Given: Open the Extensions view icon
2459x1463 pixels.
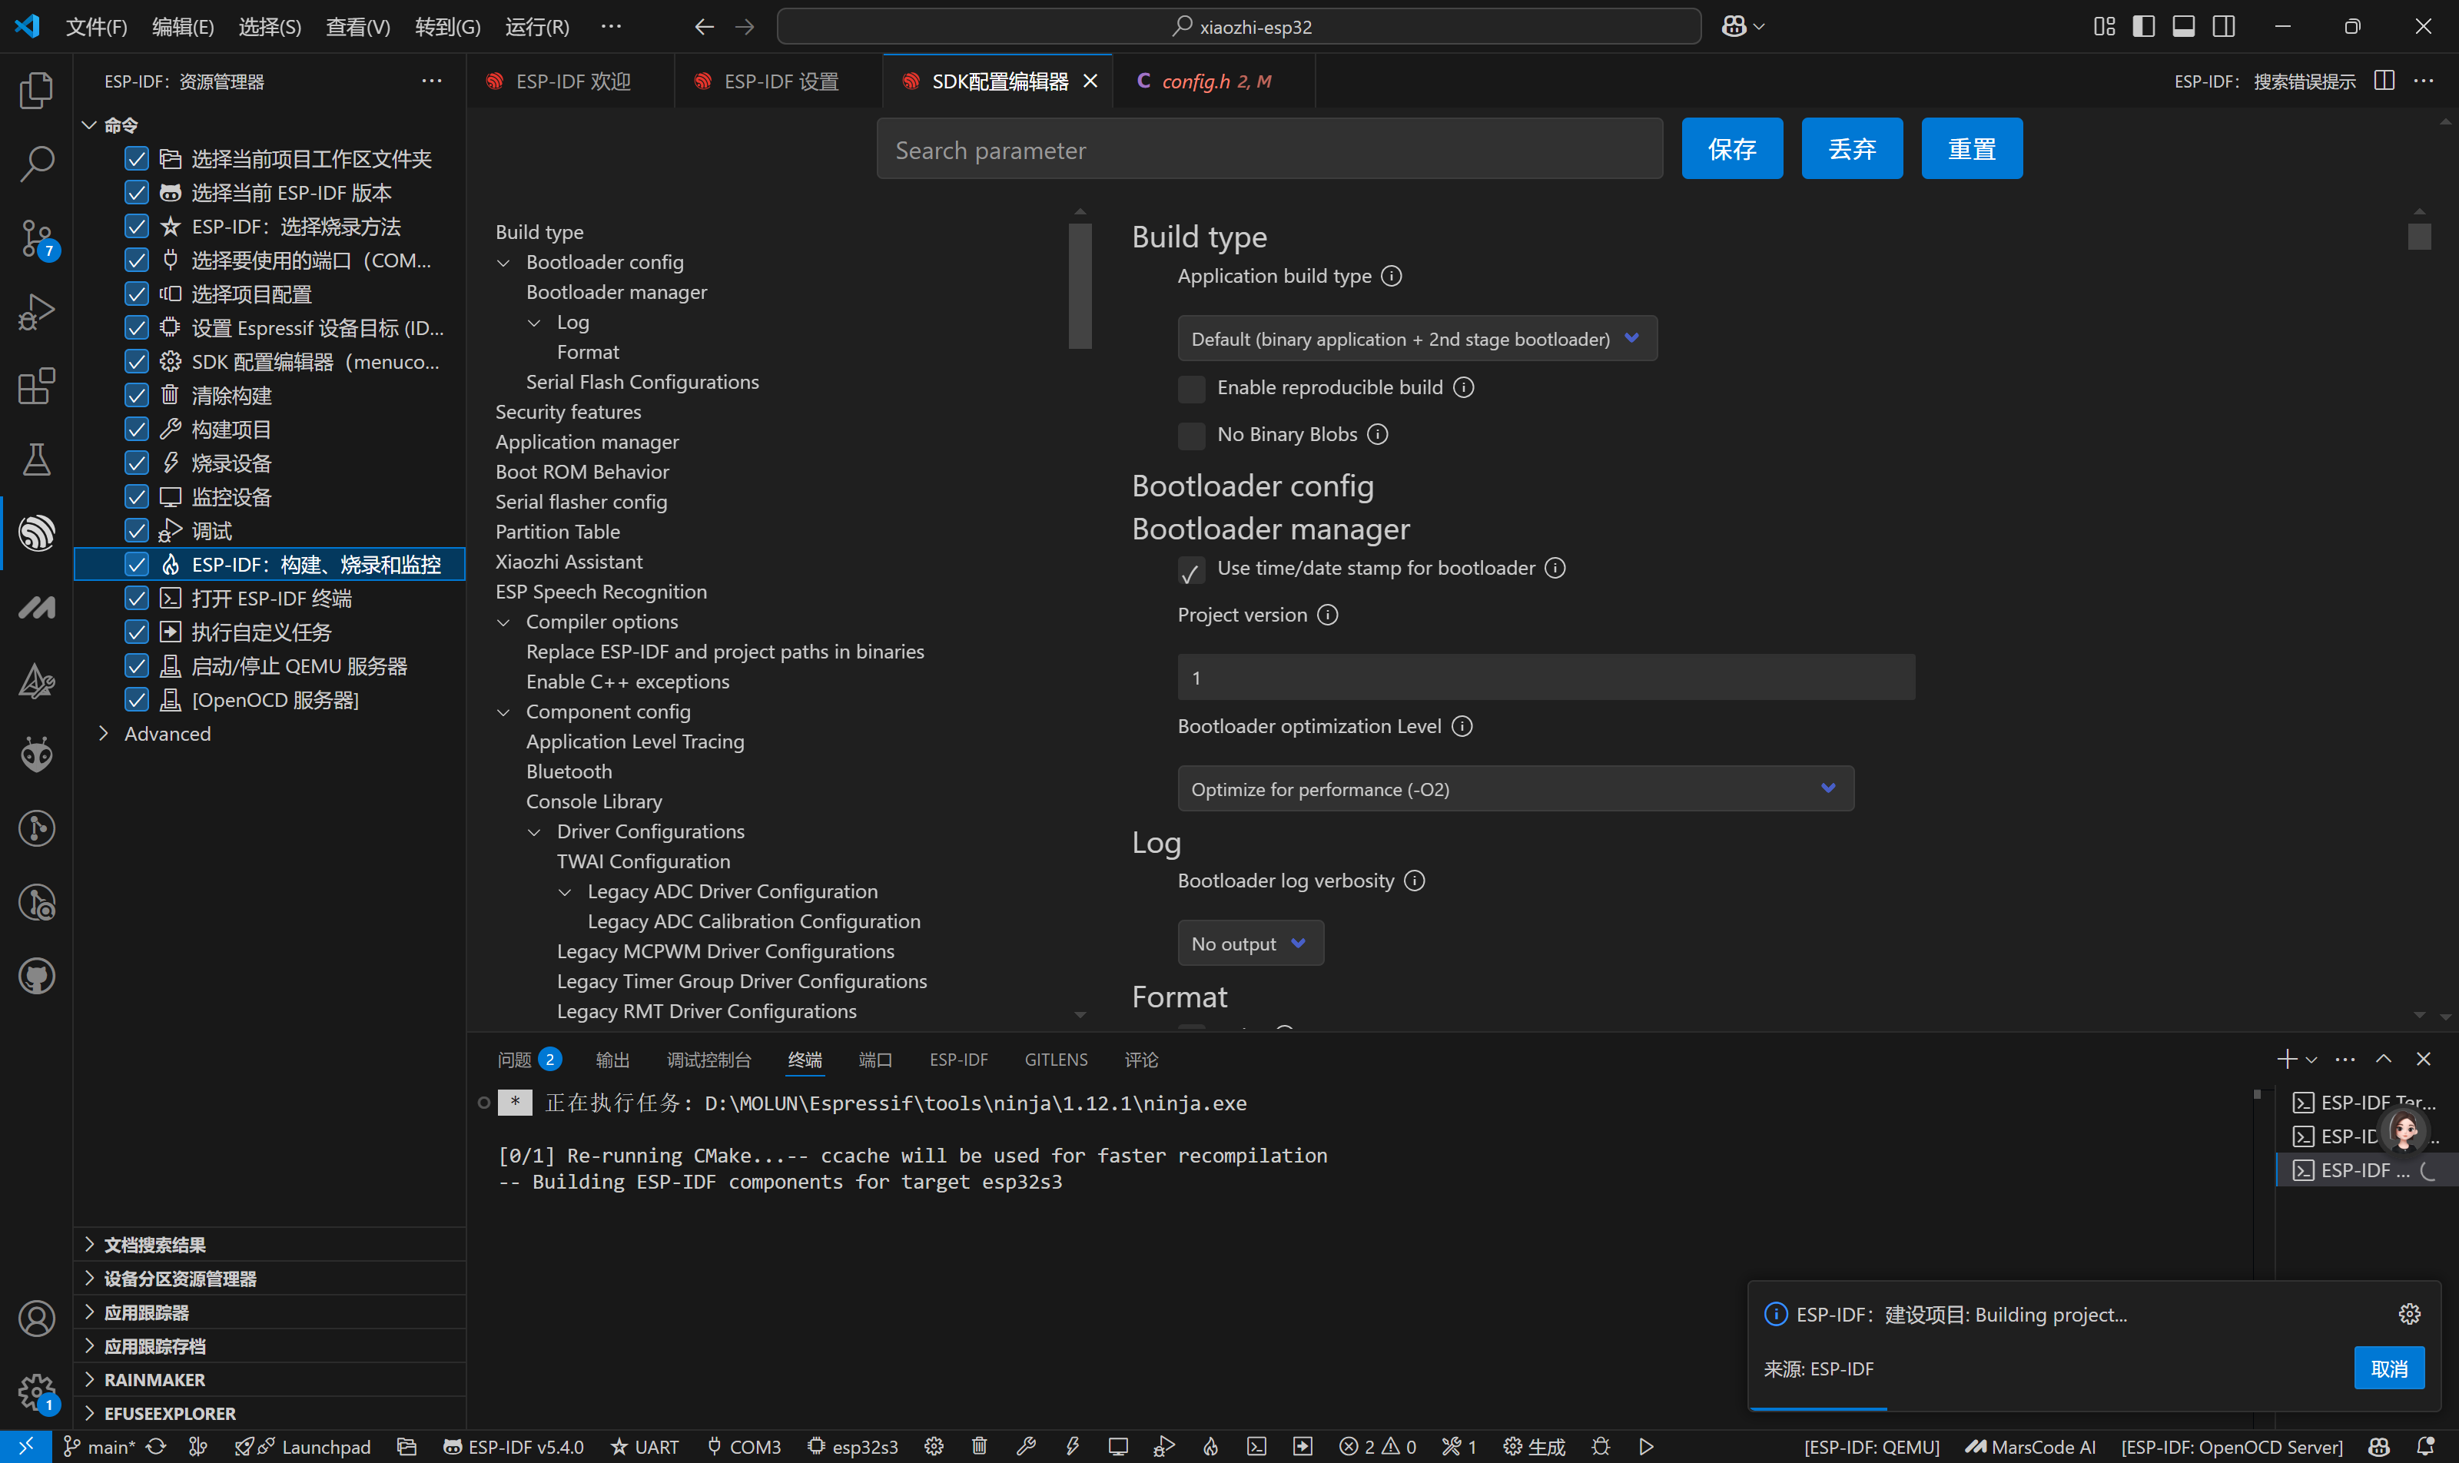Looking at the screenshot, I should pyautogui.click(x=36, y=386).
